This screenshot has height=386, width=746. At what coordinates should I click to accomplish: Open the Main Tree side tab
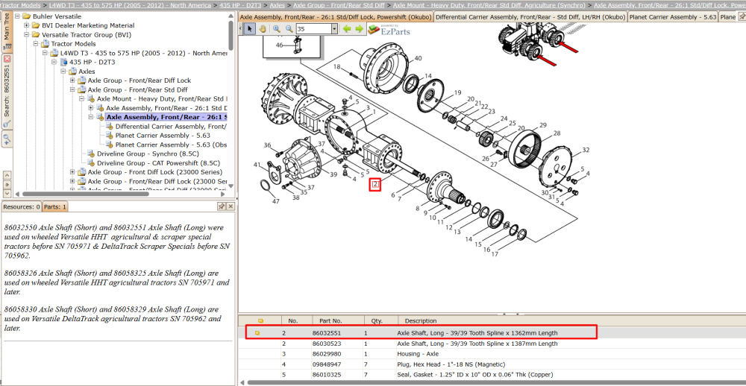pos(7,32)
